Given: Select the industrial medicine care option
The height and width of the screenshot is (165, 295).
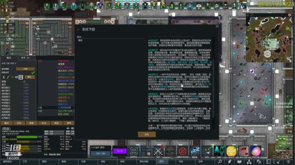Looking at the screenshot, I should coord(16,77).
